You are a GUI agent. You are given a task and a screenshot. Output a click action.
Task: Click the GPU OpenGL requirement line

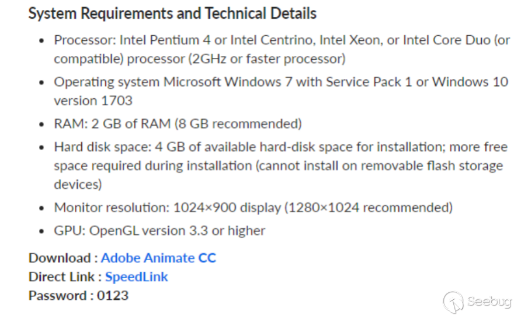point(159,231)
